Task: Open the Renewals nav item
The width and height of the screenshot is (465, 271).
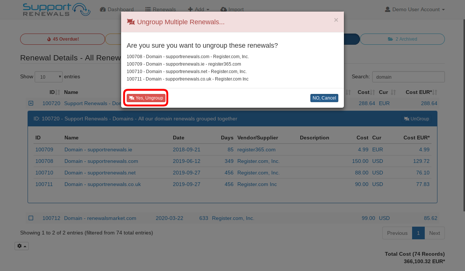Action: [x=161, y=9]
